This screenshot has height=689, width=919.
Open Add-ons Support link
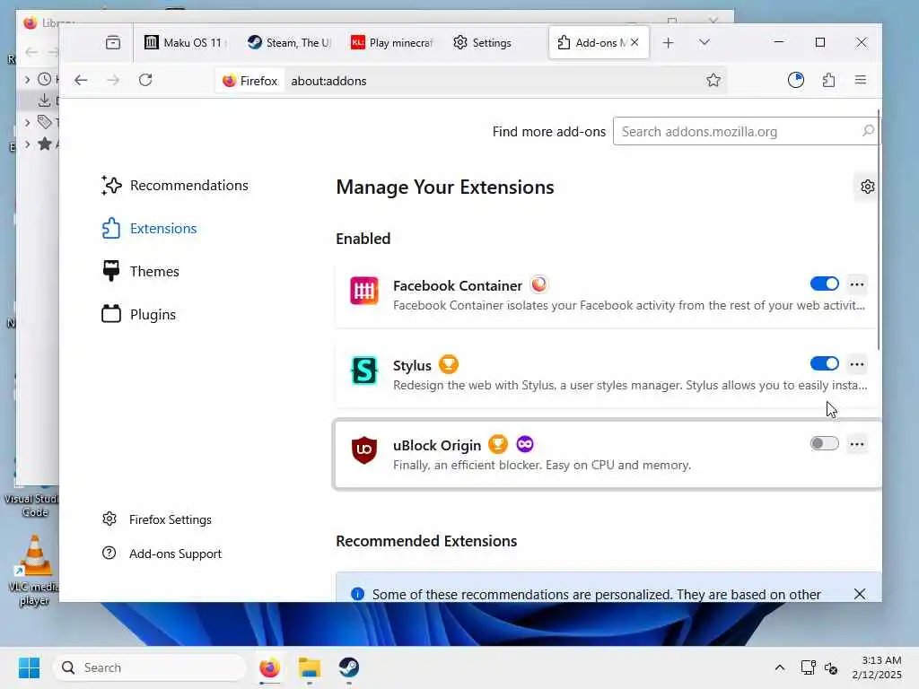162,554
